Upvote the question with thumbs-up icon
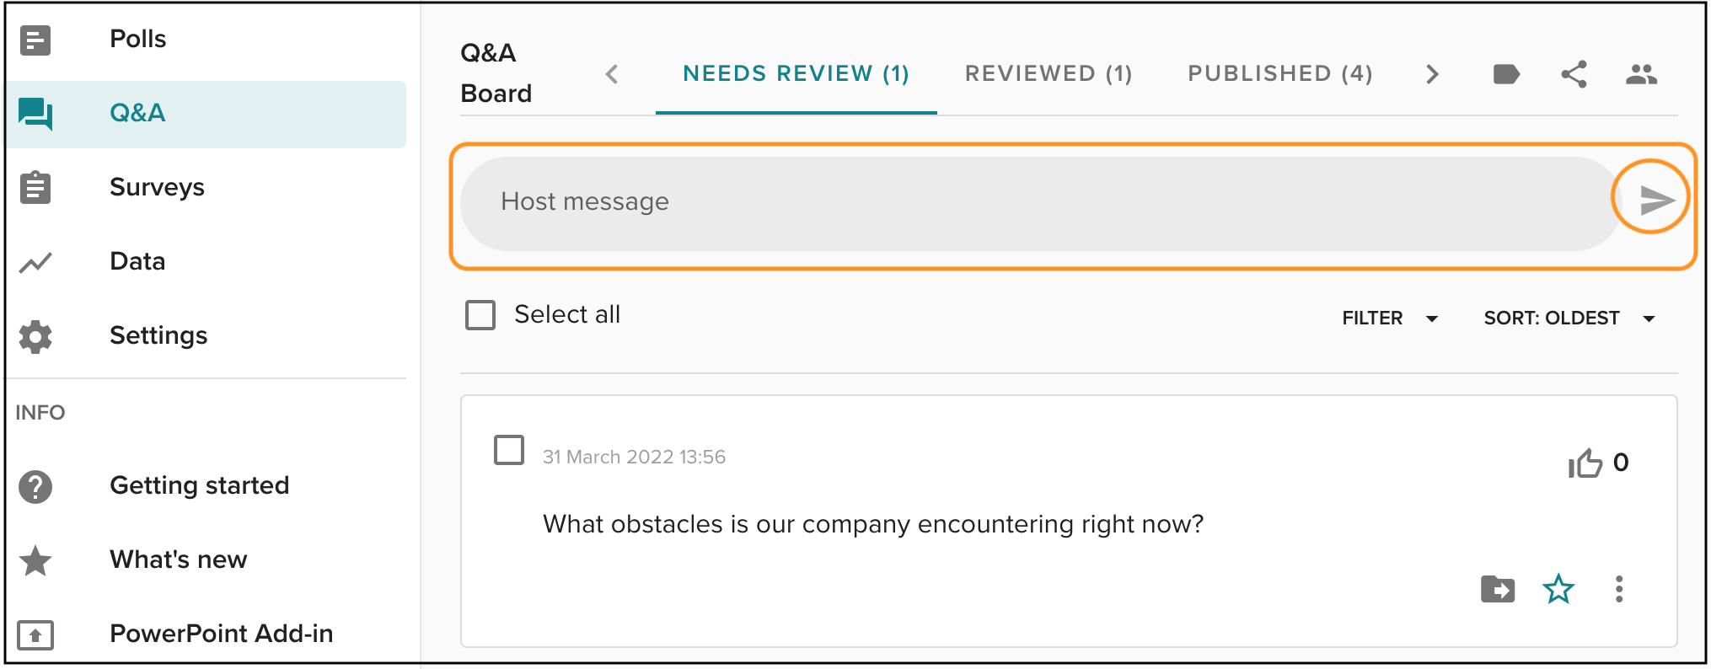1711x669 pixels. click(x=1585, y=463)
